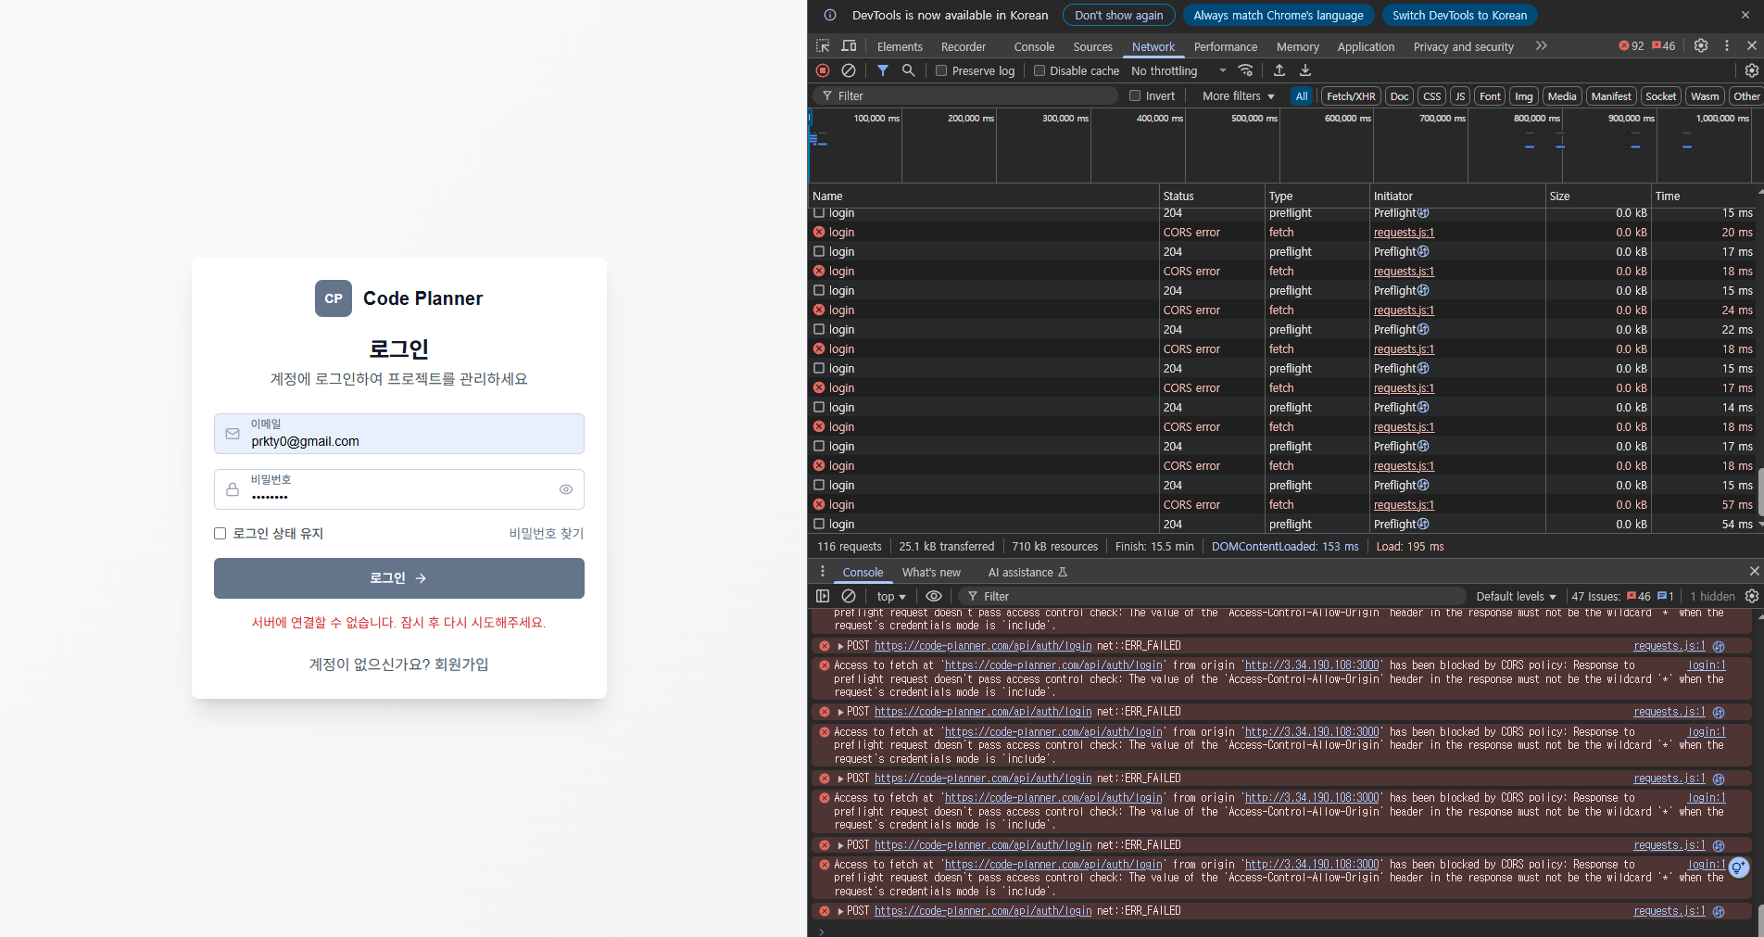The width and height of the screenshot is (1764, 937).
Task: Click the Code Planner CP logo
Action: pyautogui.click(x=334, y=298)
